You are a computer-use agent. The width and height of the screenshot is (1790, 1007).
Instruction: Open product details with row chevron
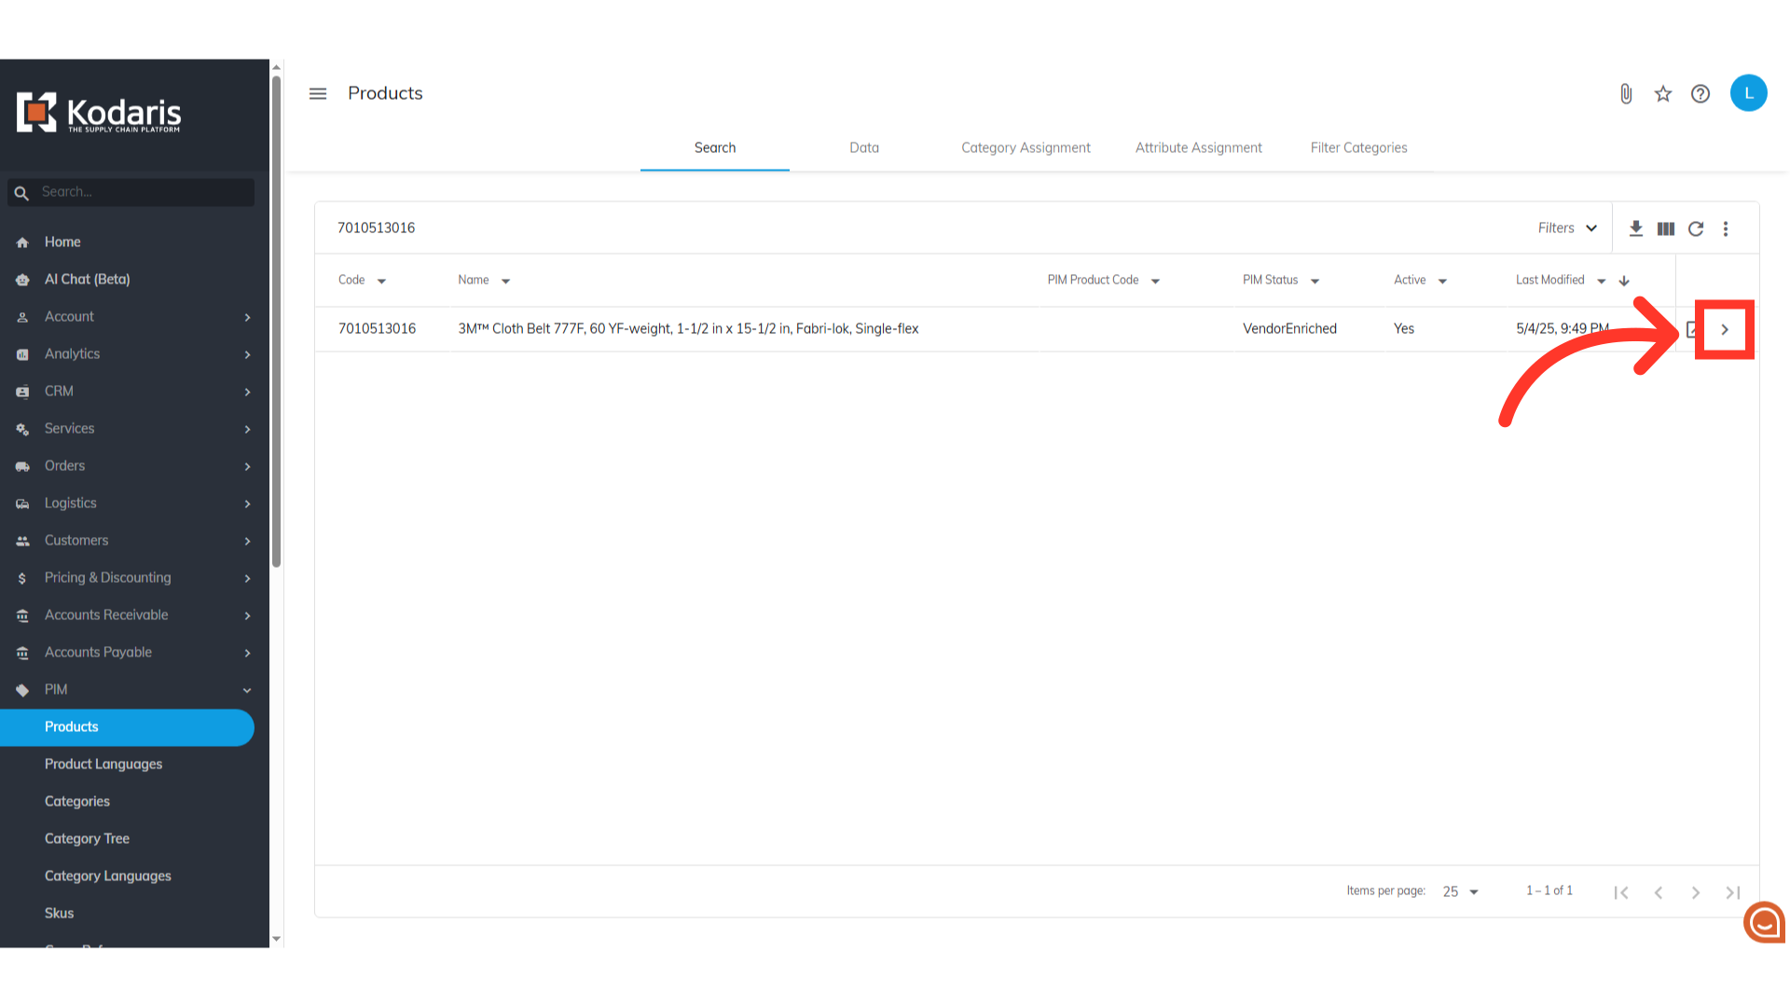point(1725,329)
